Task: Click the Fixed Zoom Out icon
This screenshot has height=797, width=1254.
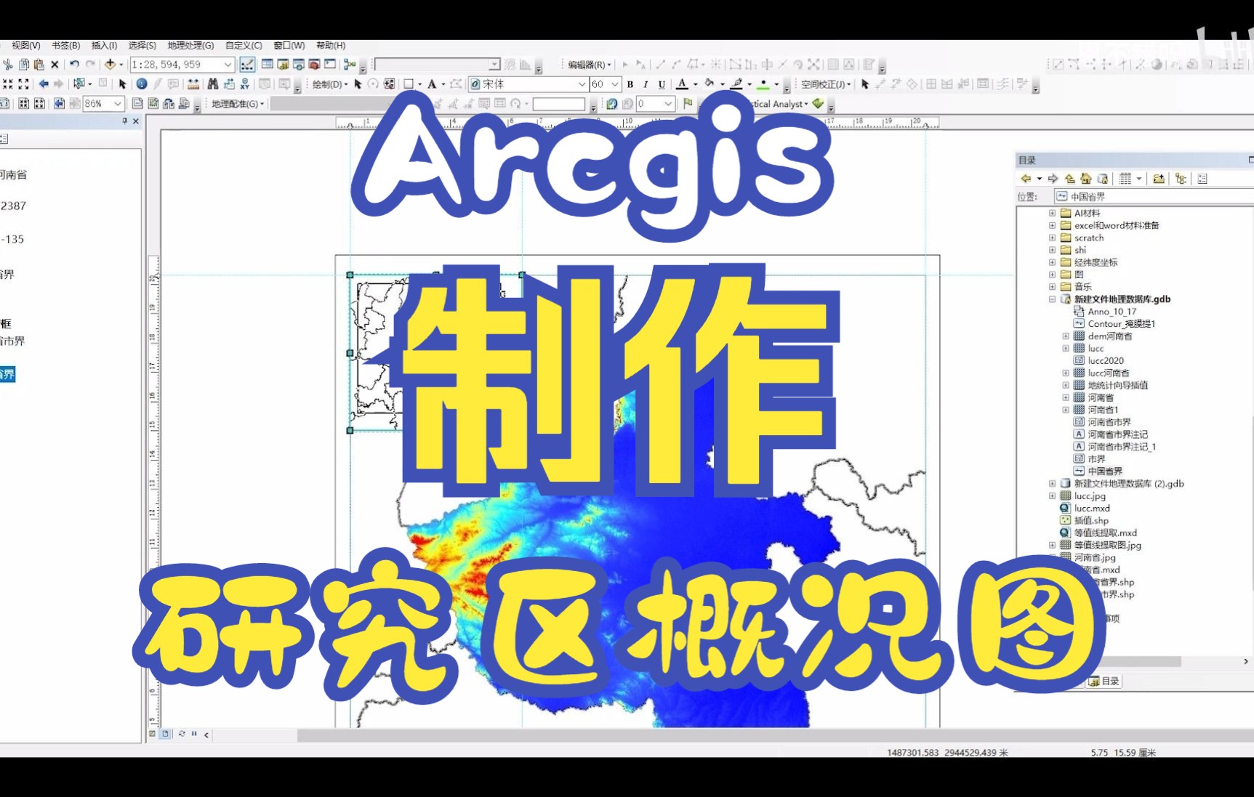Action: coord(23,84)
